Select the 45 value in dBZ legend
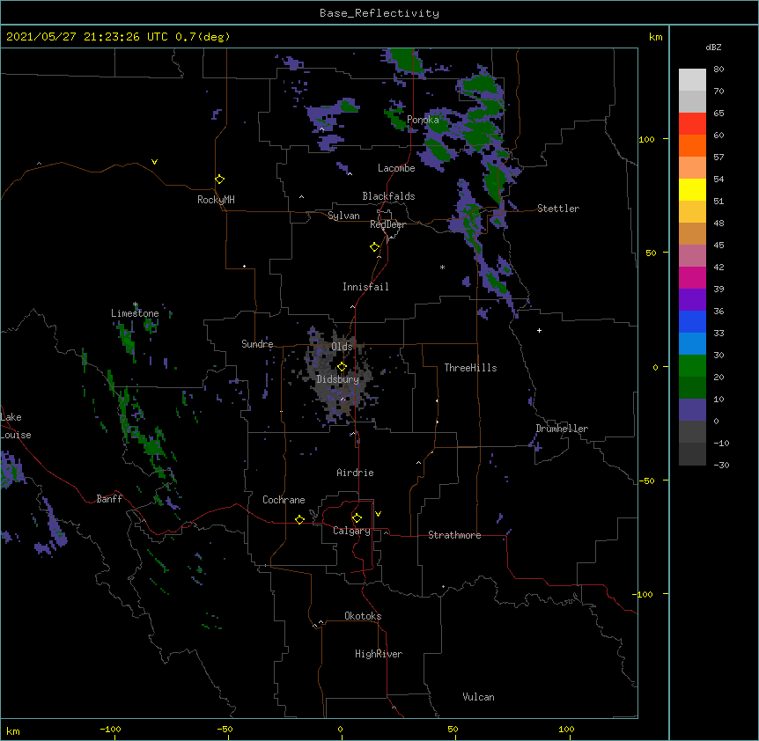 tap(718, 246)
